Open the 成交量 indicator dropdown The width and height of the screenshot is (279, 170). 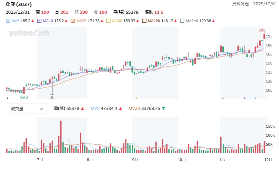coord(26,109)
